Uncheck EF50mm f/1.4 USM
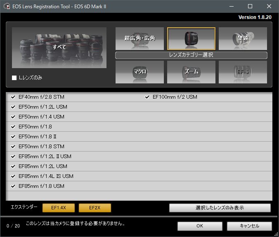Screen dimensions: 279x237 [13, 117]
